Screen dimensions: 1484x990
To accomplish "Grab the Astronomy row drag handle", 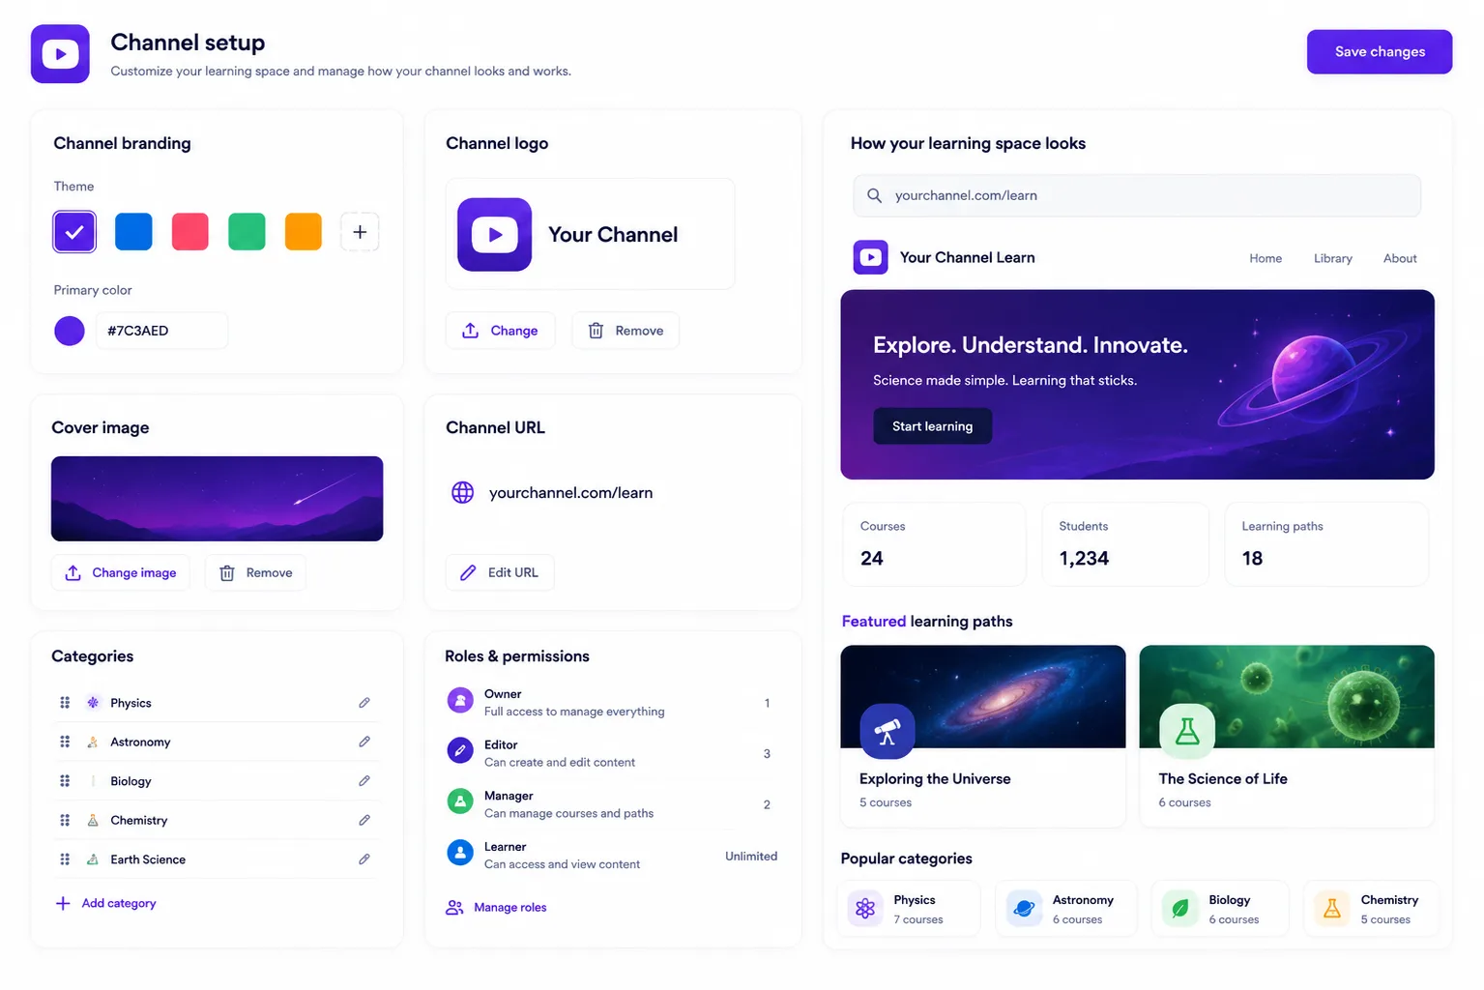I will [65, 742].
